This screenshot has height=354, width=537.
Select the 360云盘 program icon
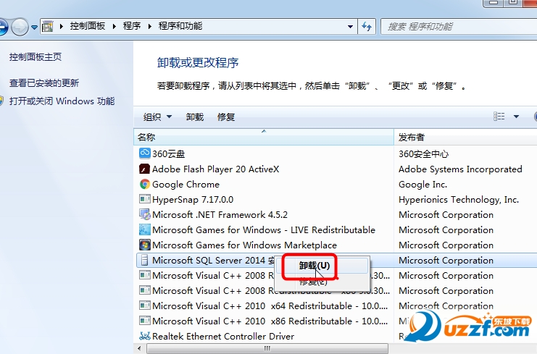[x=144, y=153]
